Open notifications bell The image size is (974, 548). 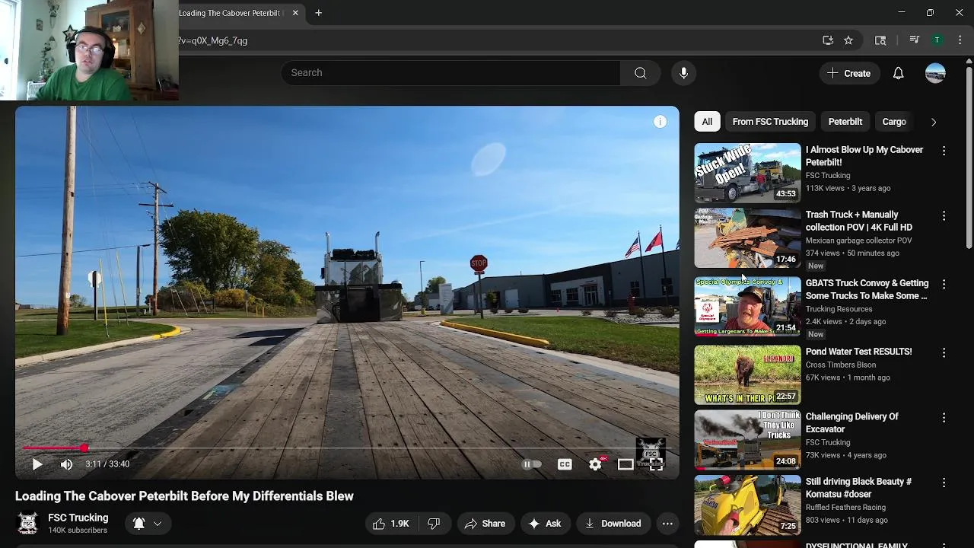899,73
